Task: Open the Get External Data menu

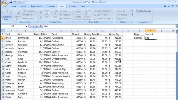Action: coord(7,15)
